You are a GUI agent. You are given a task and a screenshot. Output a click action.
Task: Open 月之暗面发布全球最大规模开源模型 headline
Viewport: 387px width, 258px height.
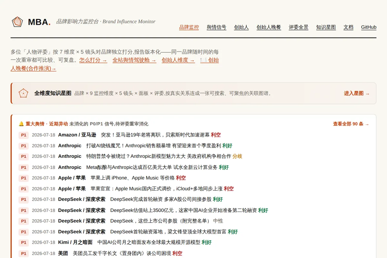[x=149, y=242]
